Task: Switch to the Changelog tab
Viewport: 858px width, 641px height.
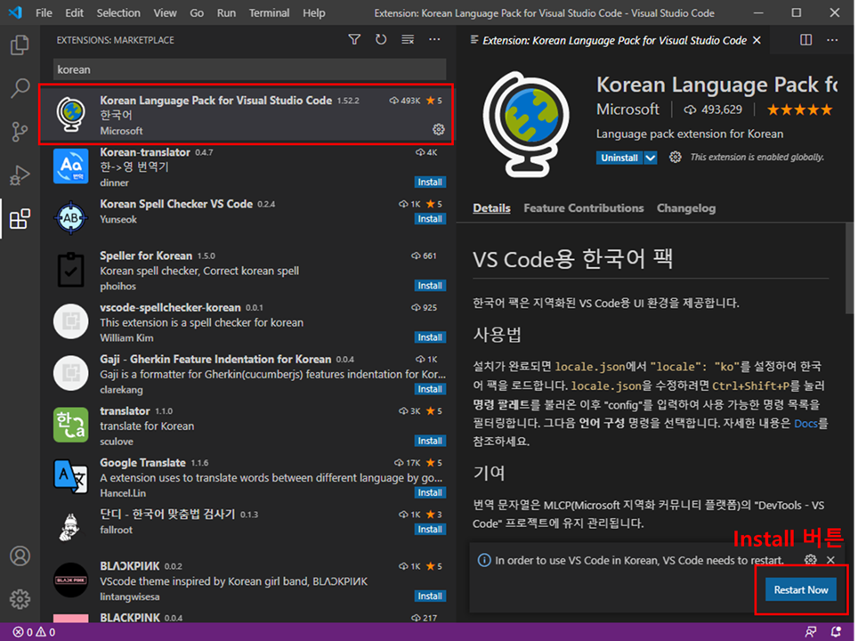Action: click(686, 208)
